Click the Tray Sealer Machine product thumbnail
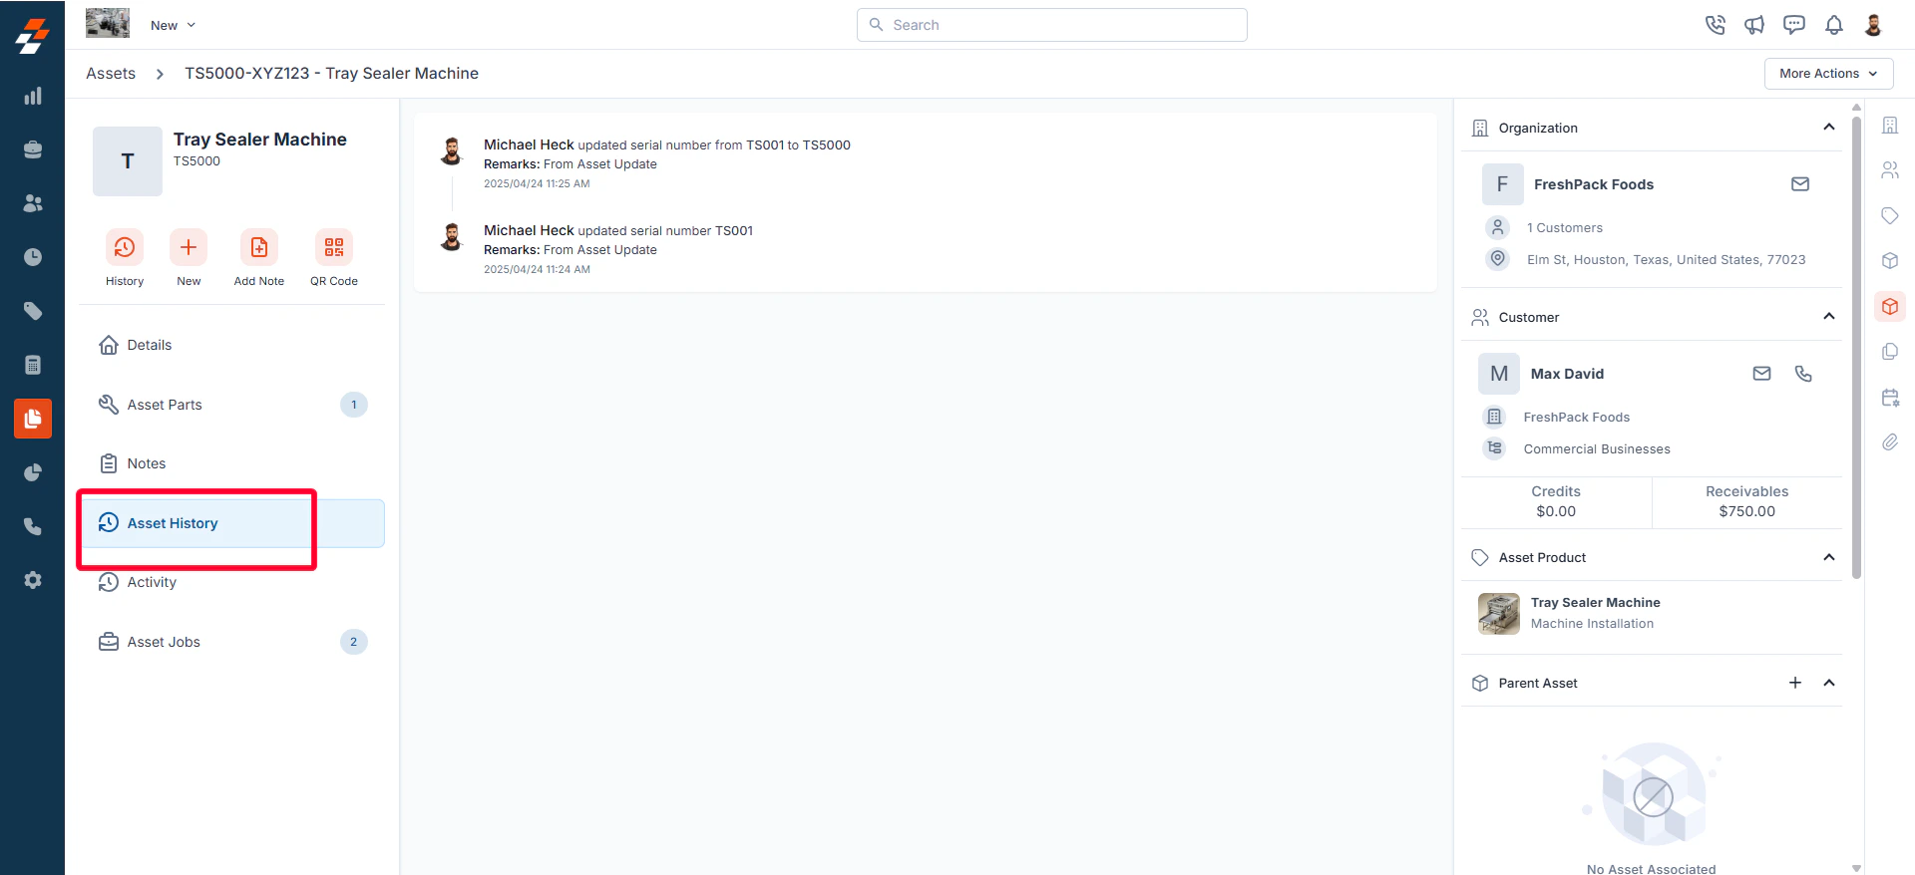 pyautogui.click(x=1499, y=614)
